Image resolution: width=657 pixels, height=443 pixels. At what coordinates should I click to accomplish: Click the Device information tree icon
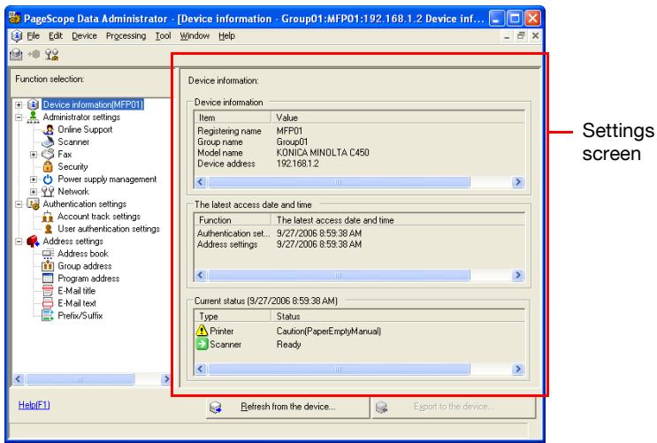click(33, 104)
